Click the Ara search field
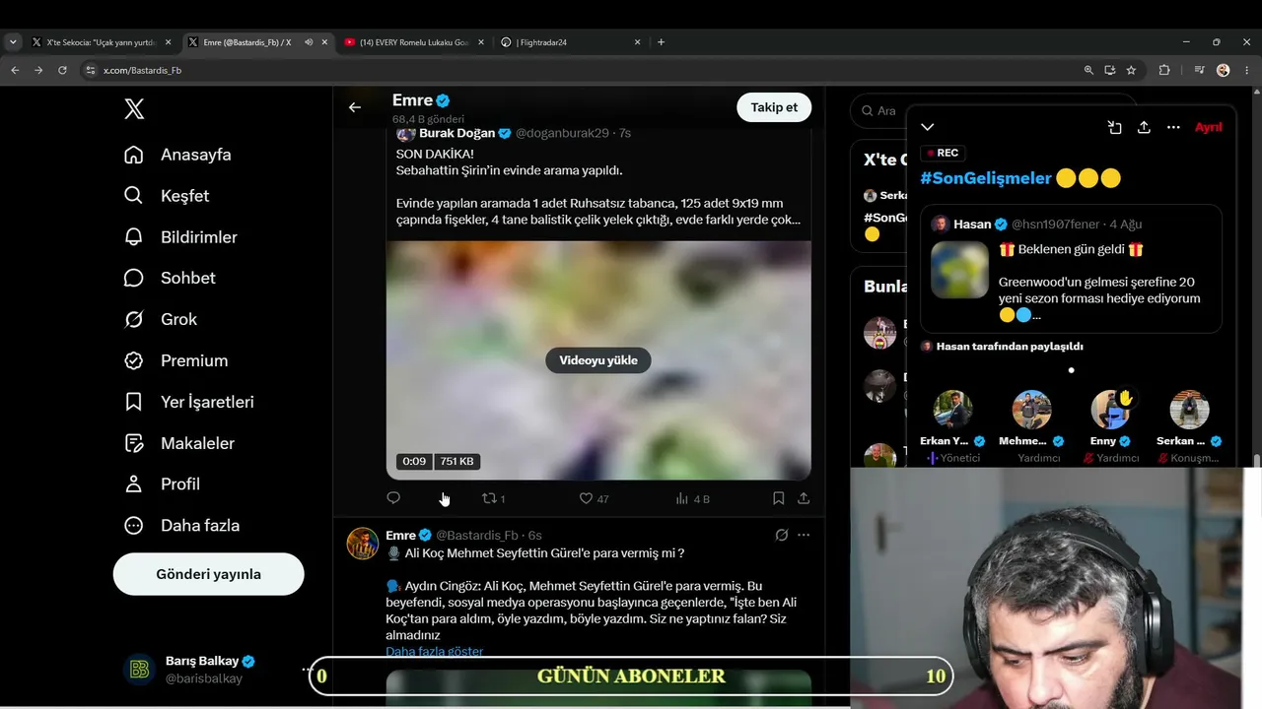 [877, 111]
